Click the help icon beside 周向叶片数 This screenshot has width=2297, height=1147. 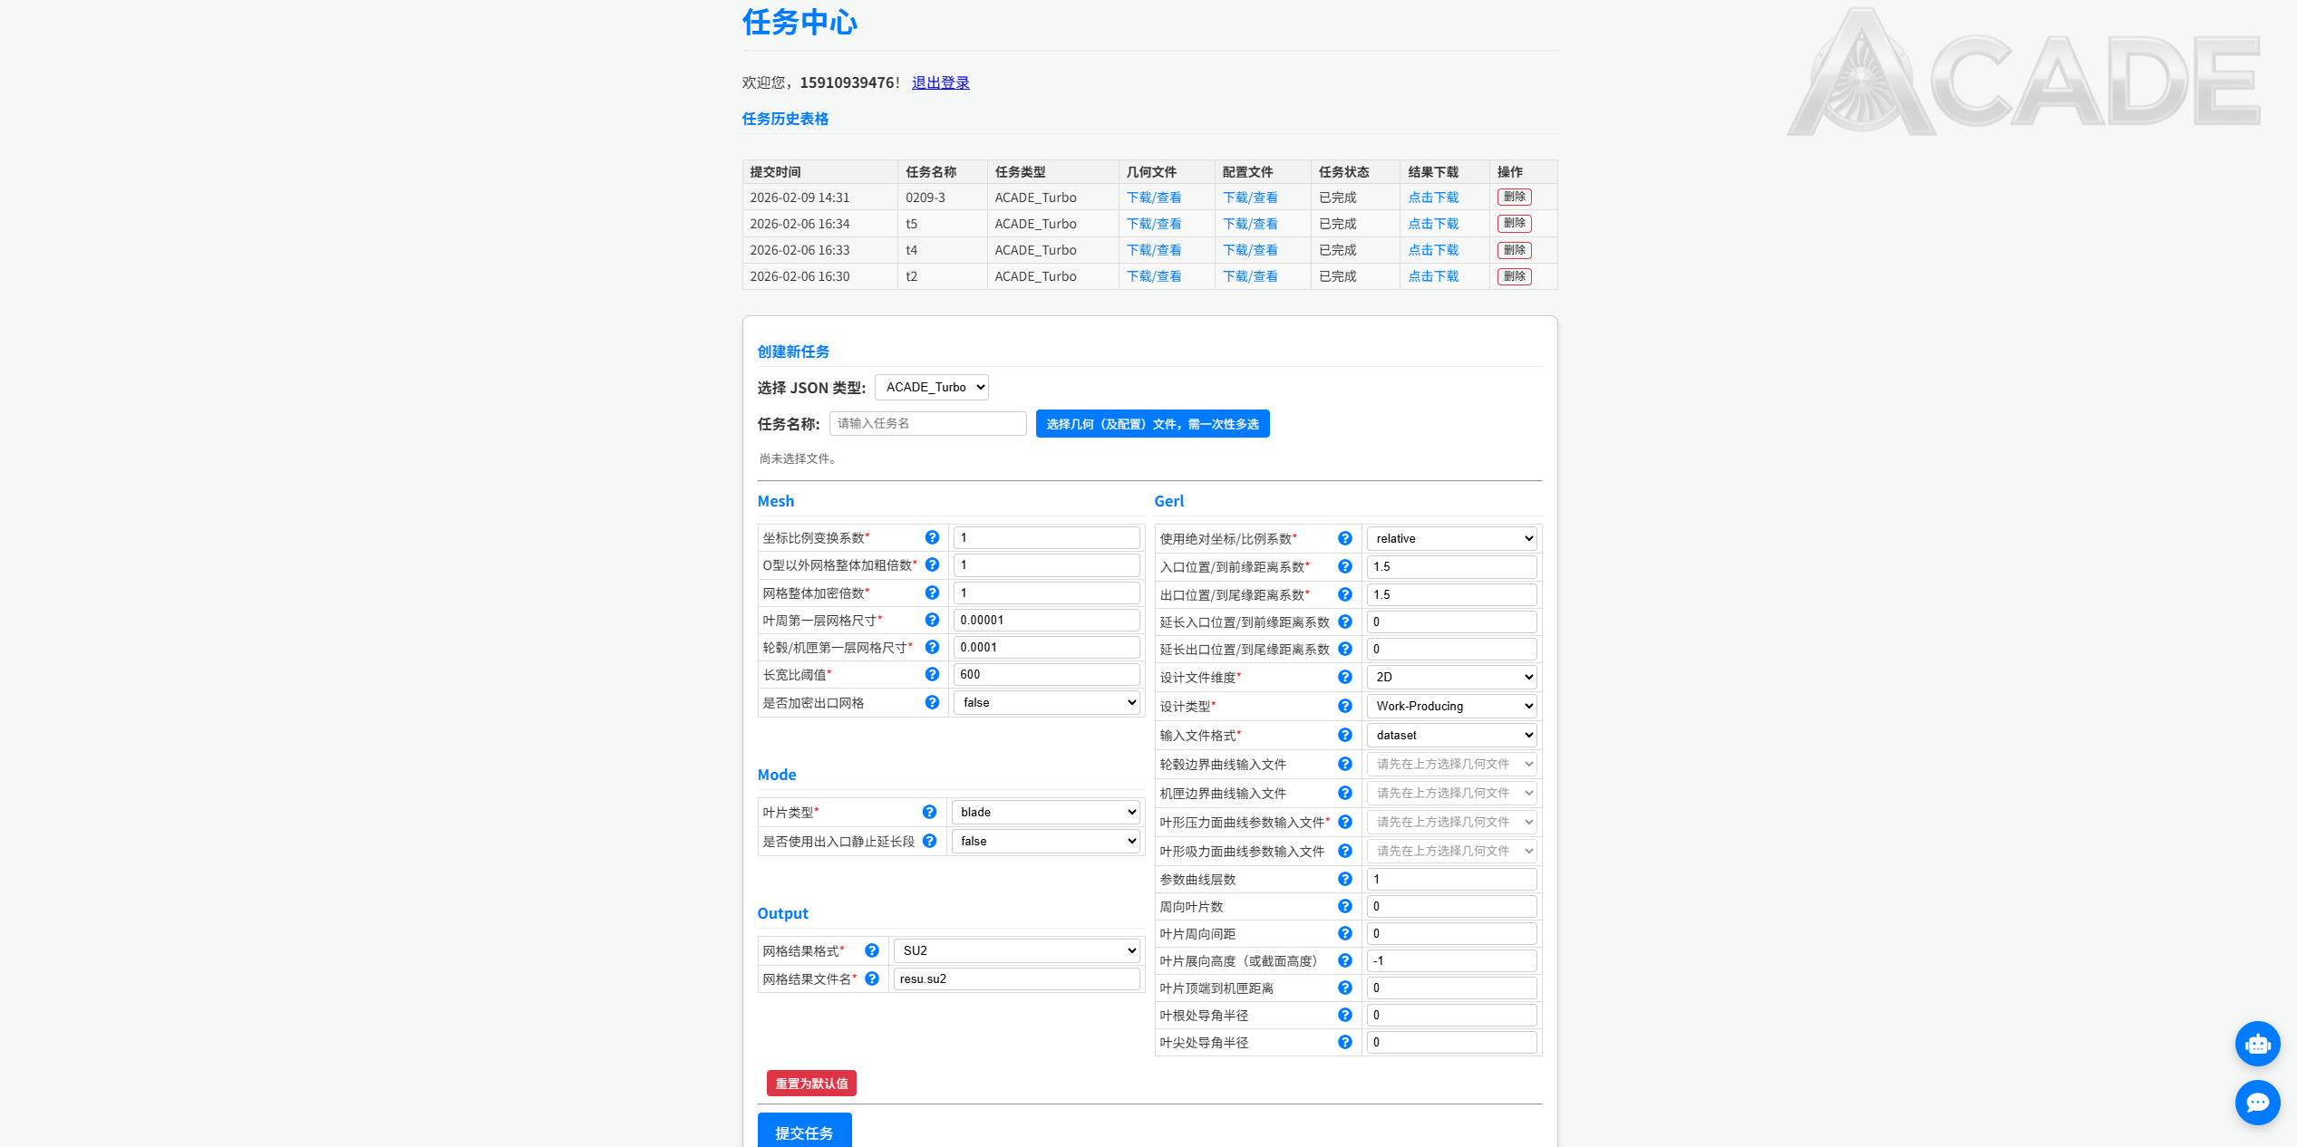coord(1344,906)
